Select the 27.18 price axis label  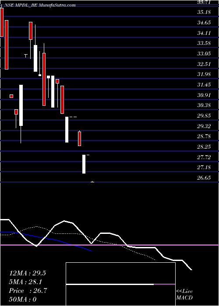204,167
